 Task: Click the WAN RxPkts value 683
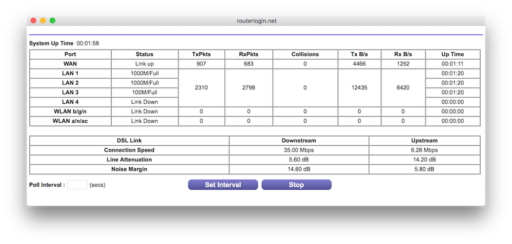(x=249, y=64)
